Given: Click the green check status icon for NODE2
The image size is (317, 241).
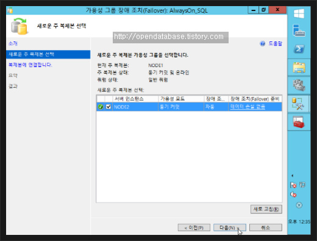Looking at the screenshot, I should click(101, 107).
